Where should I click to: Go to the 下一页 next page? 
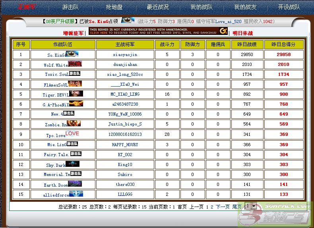(223, 207)
